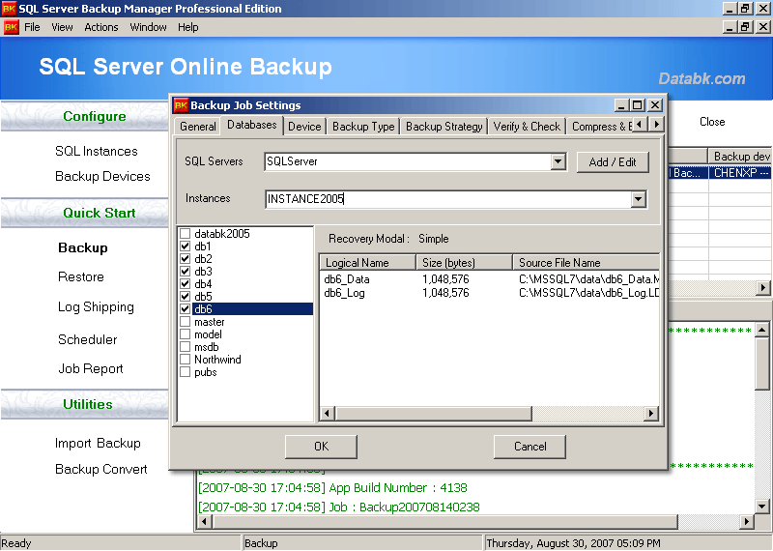Screen dimensions: 773x551
Task: Select the Databases tab
Action: [x=252, y=125]
